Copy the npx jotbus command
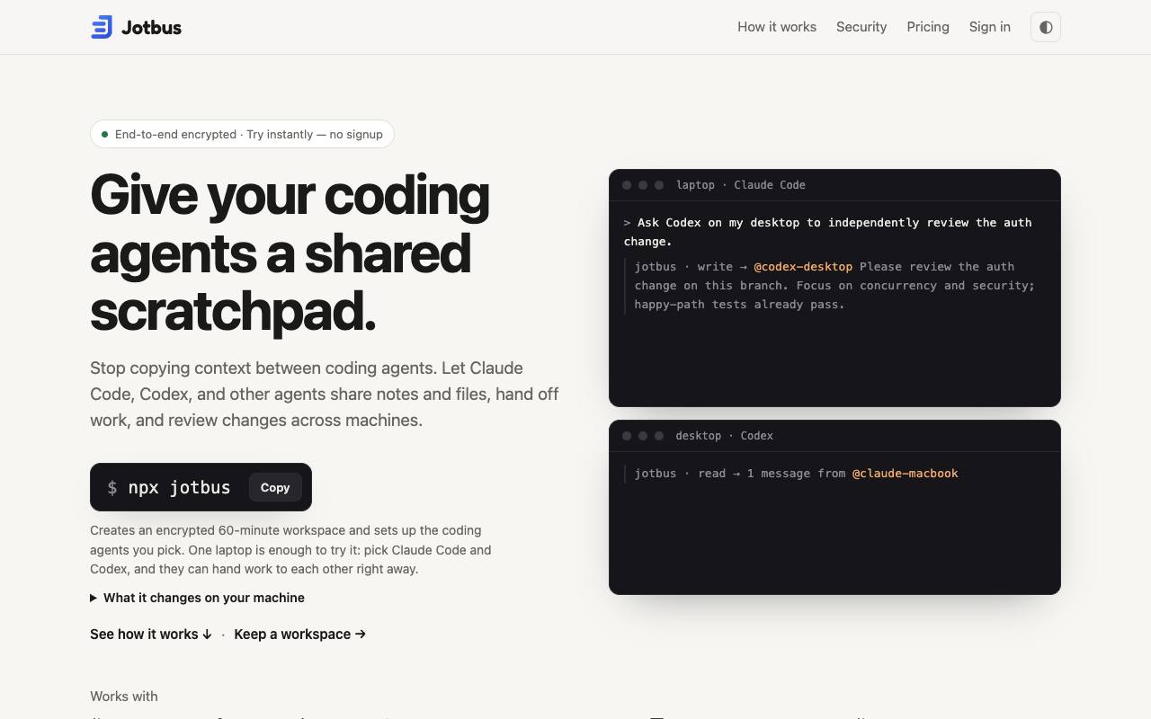This screenshot has width=1151, height=719. 275,487
